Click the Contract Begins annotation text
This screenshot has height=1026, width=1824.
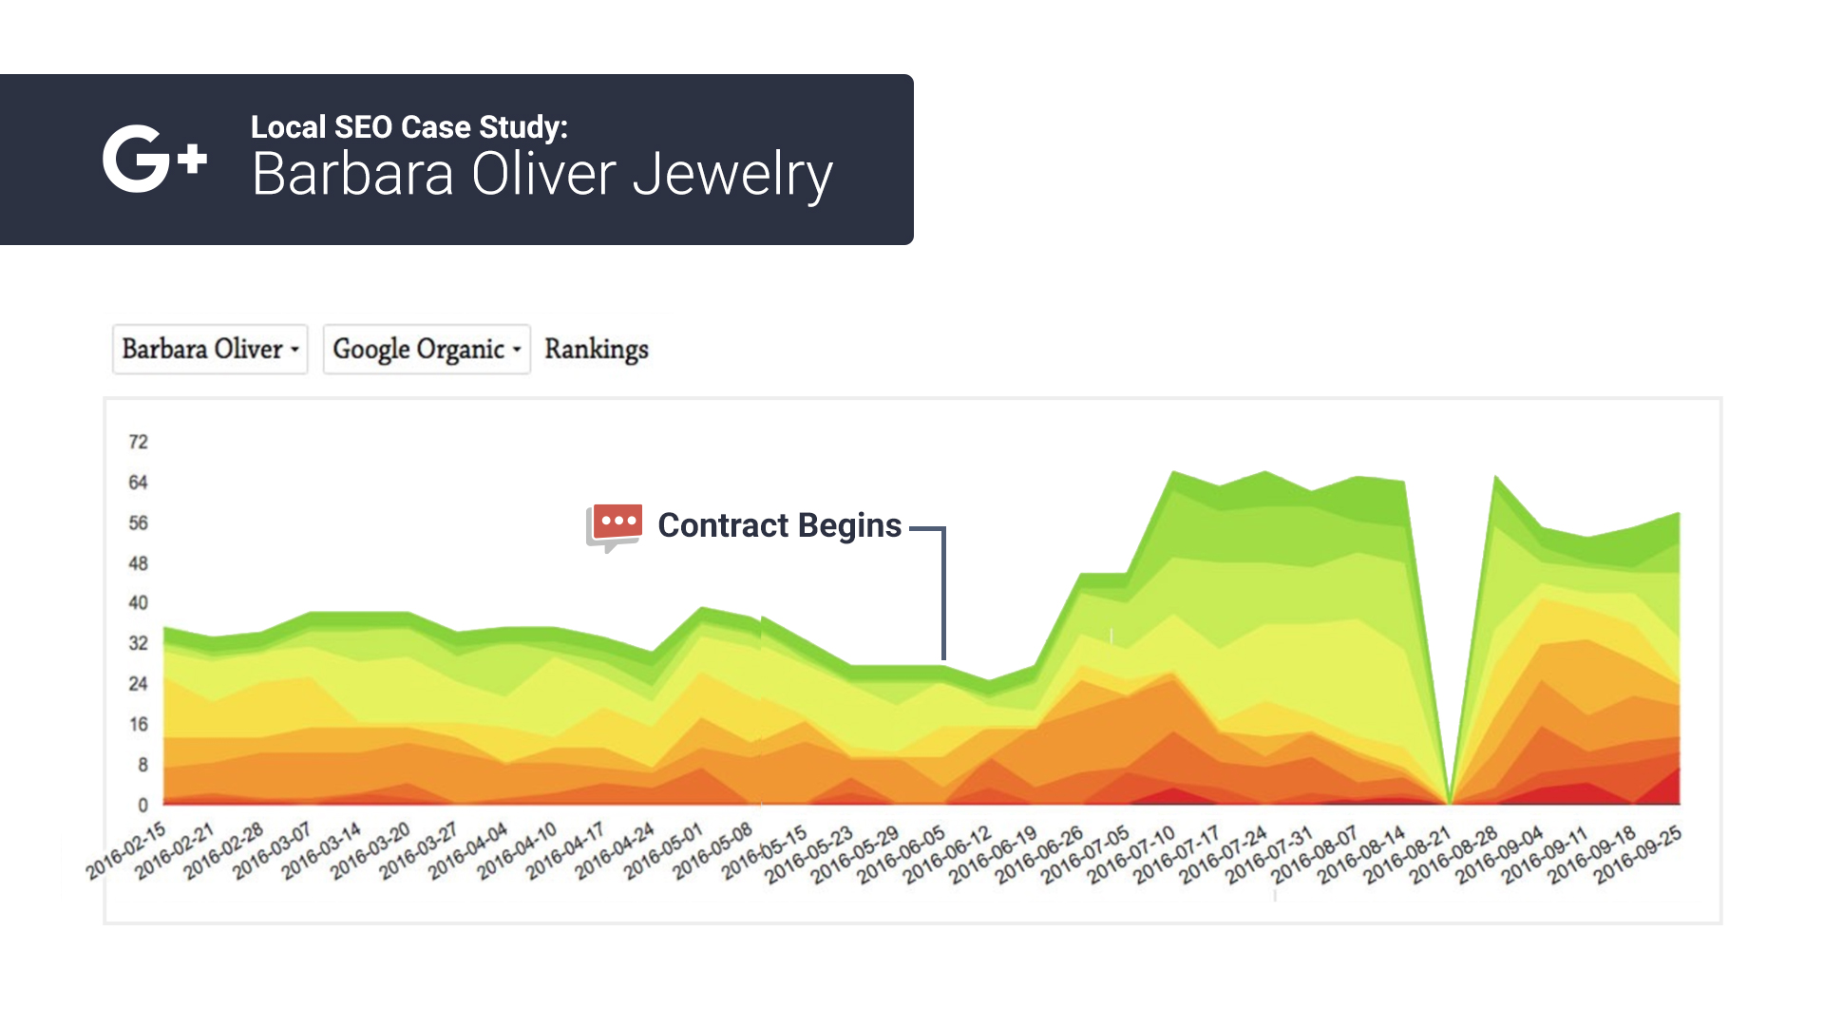pyautogui.click(x=779, y=525)
